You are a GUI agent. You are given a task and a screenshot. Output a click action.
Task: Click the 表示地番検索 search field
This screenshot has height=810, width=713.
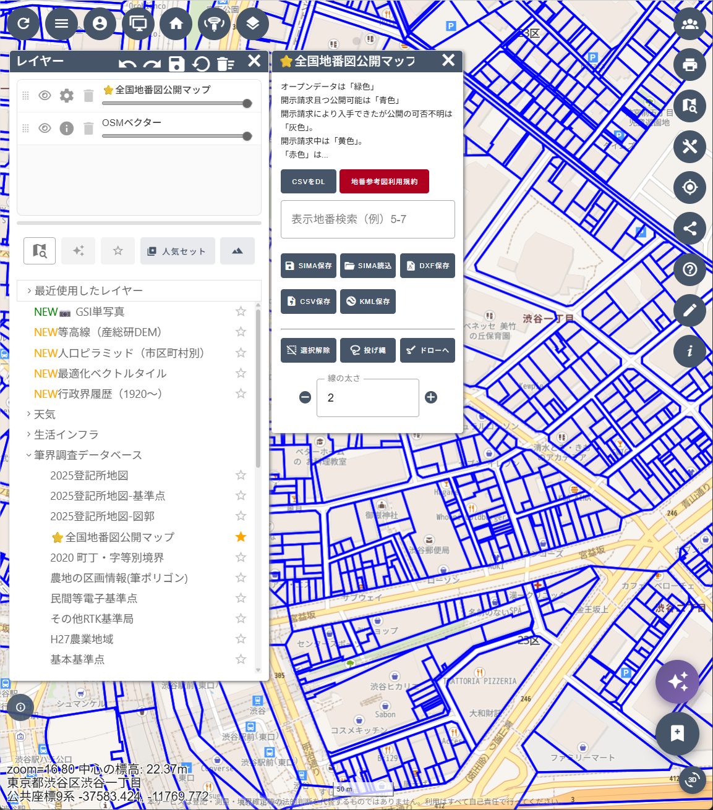[367, 219]
